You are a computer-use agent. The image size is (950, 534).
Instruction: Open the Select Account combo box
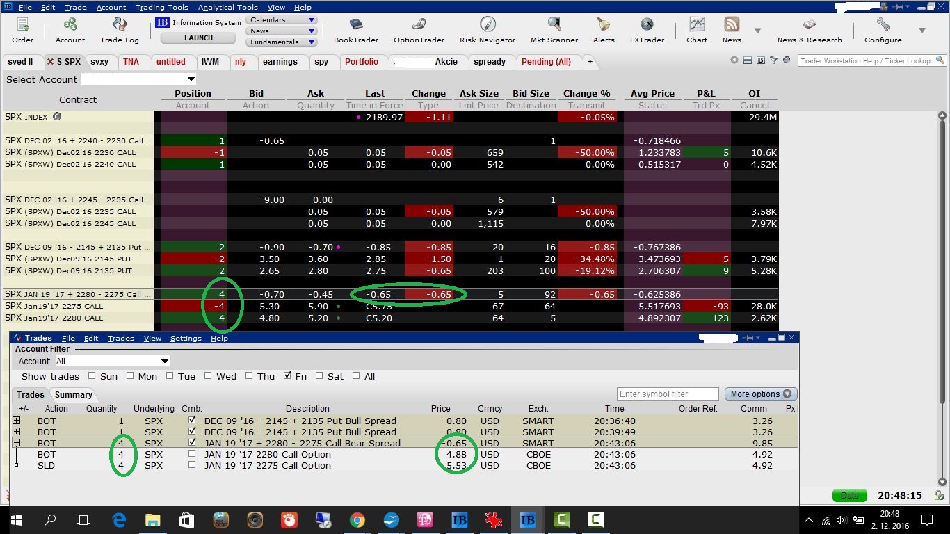point(138,79)
